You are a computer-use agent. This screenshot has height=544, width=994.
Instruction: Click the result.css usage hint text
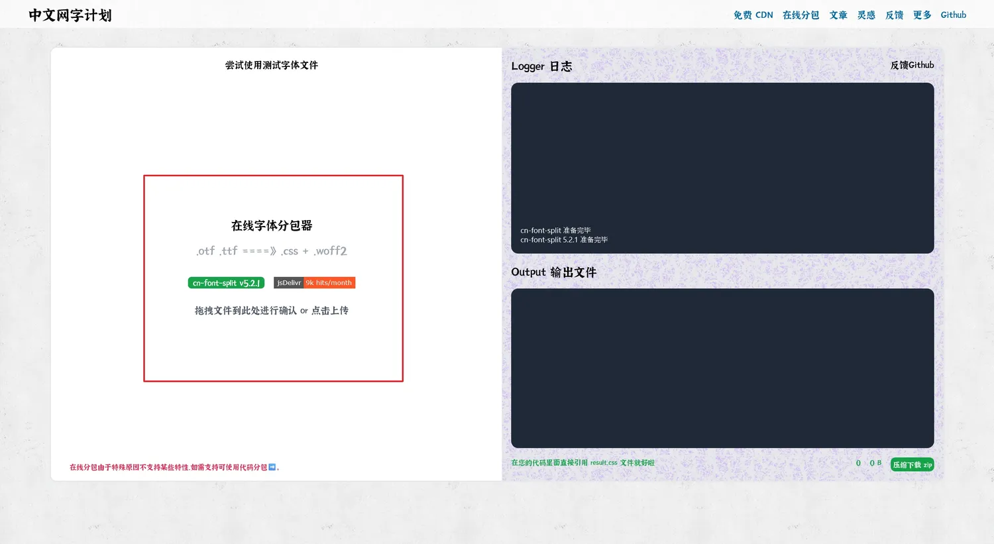582,463
